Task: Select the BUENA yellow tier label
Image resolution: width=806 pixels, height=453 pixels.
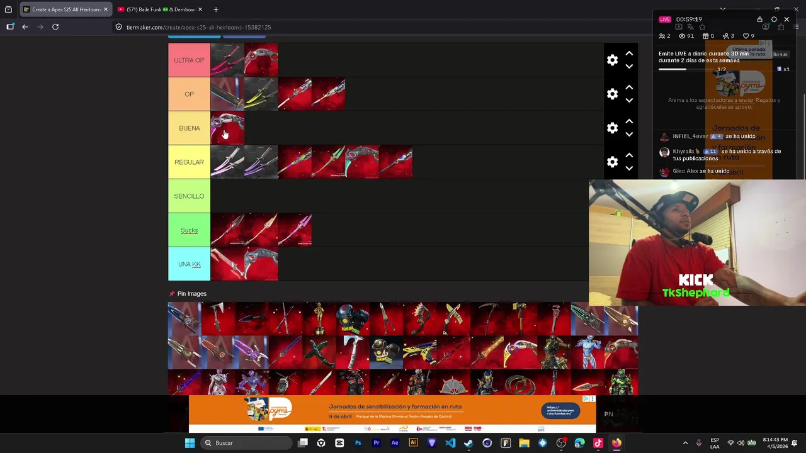Action: (x=189, y=128)
